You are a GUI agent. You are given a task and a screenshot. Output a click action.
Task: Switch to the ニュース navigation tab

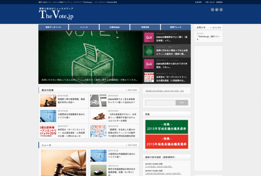tap(84, 27)
